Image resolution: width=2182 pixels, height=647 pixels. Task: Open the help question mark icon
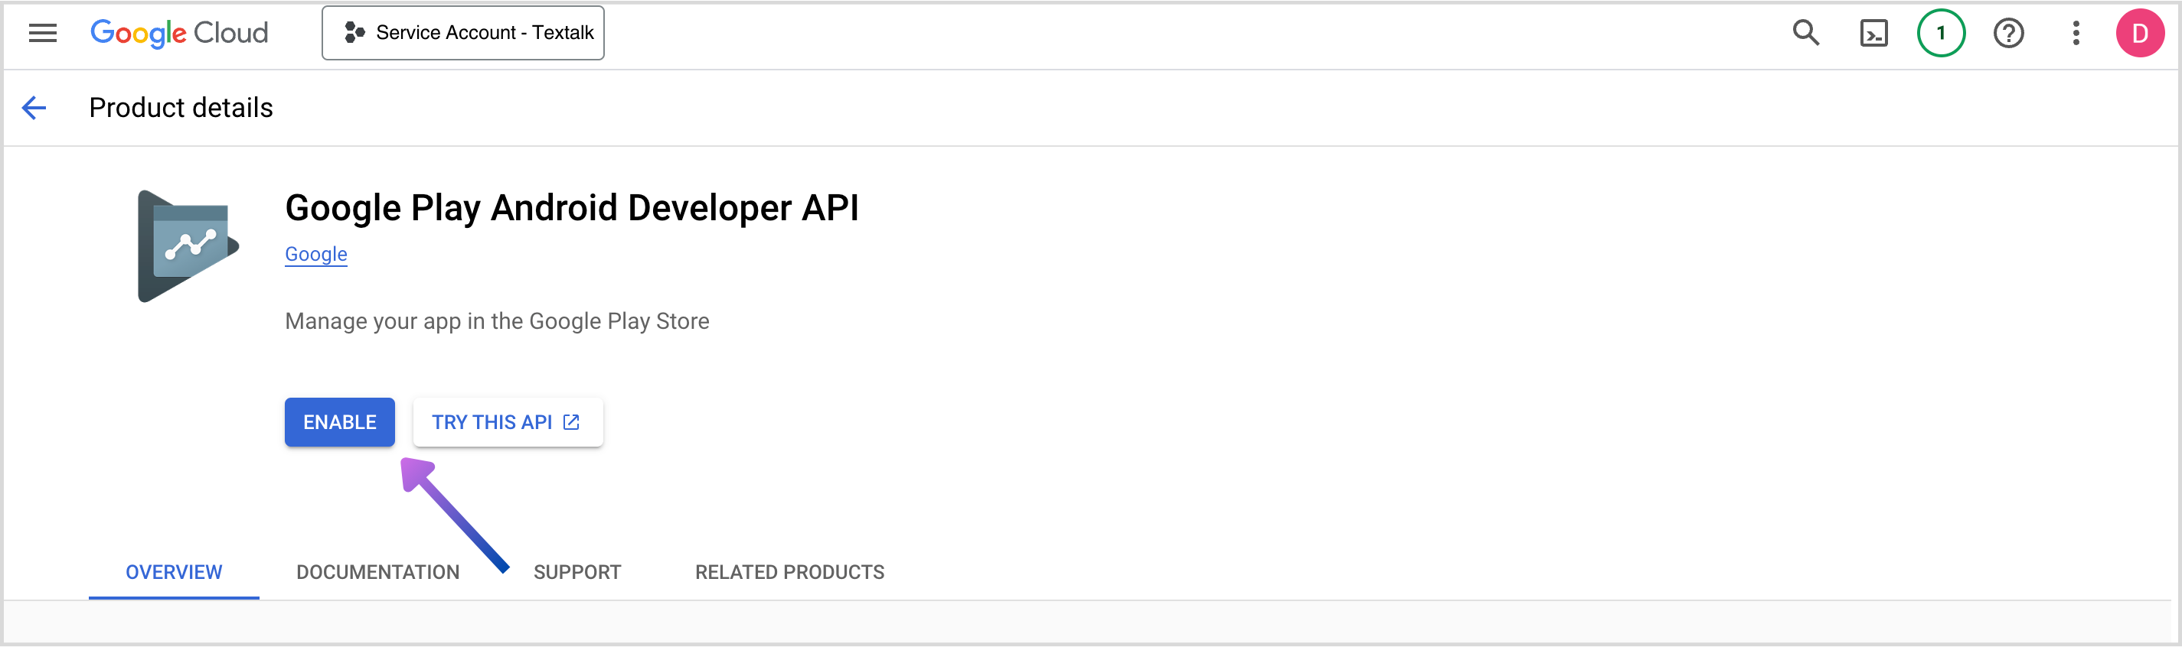(x=2007, y=33)
